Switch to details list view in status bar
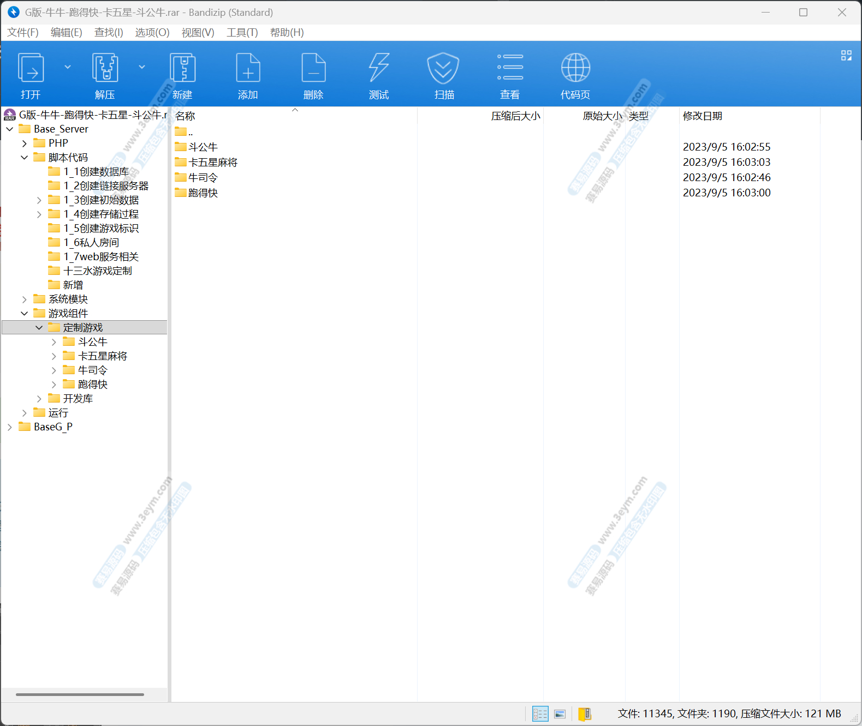Viewport: 862px width, 726px height. [540, 714]
